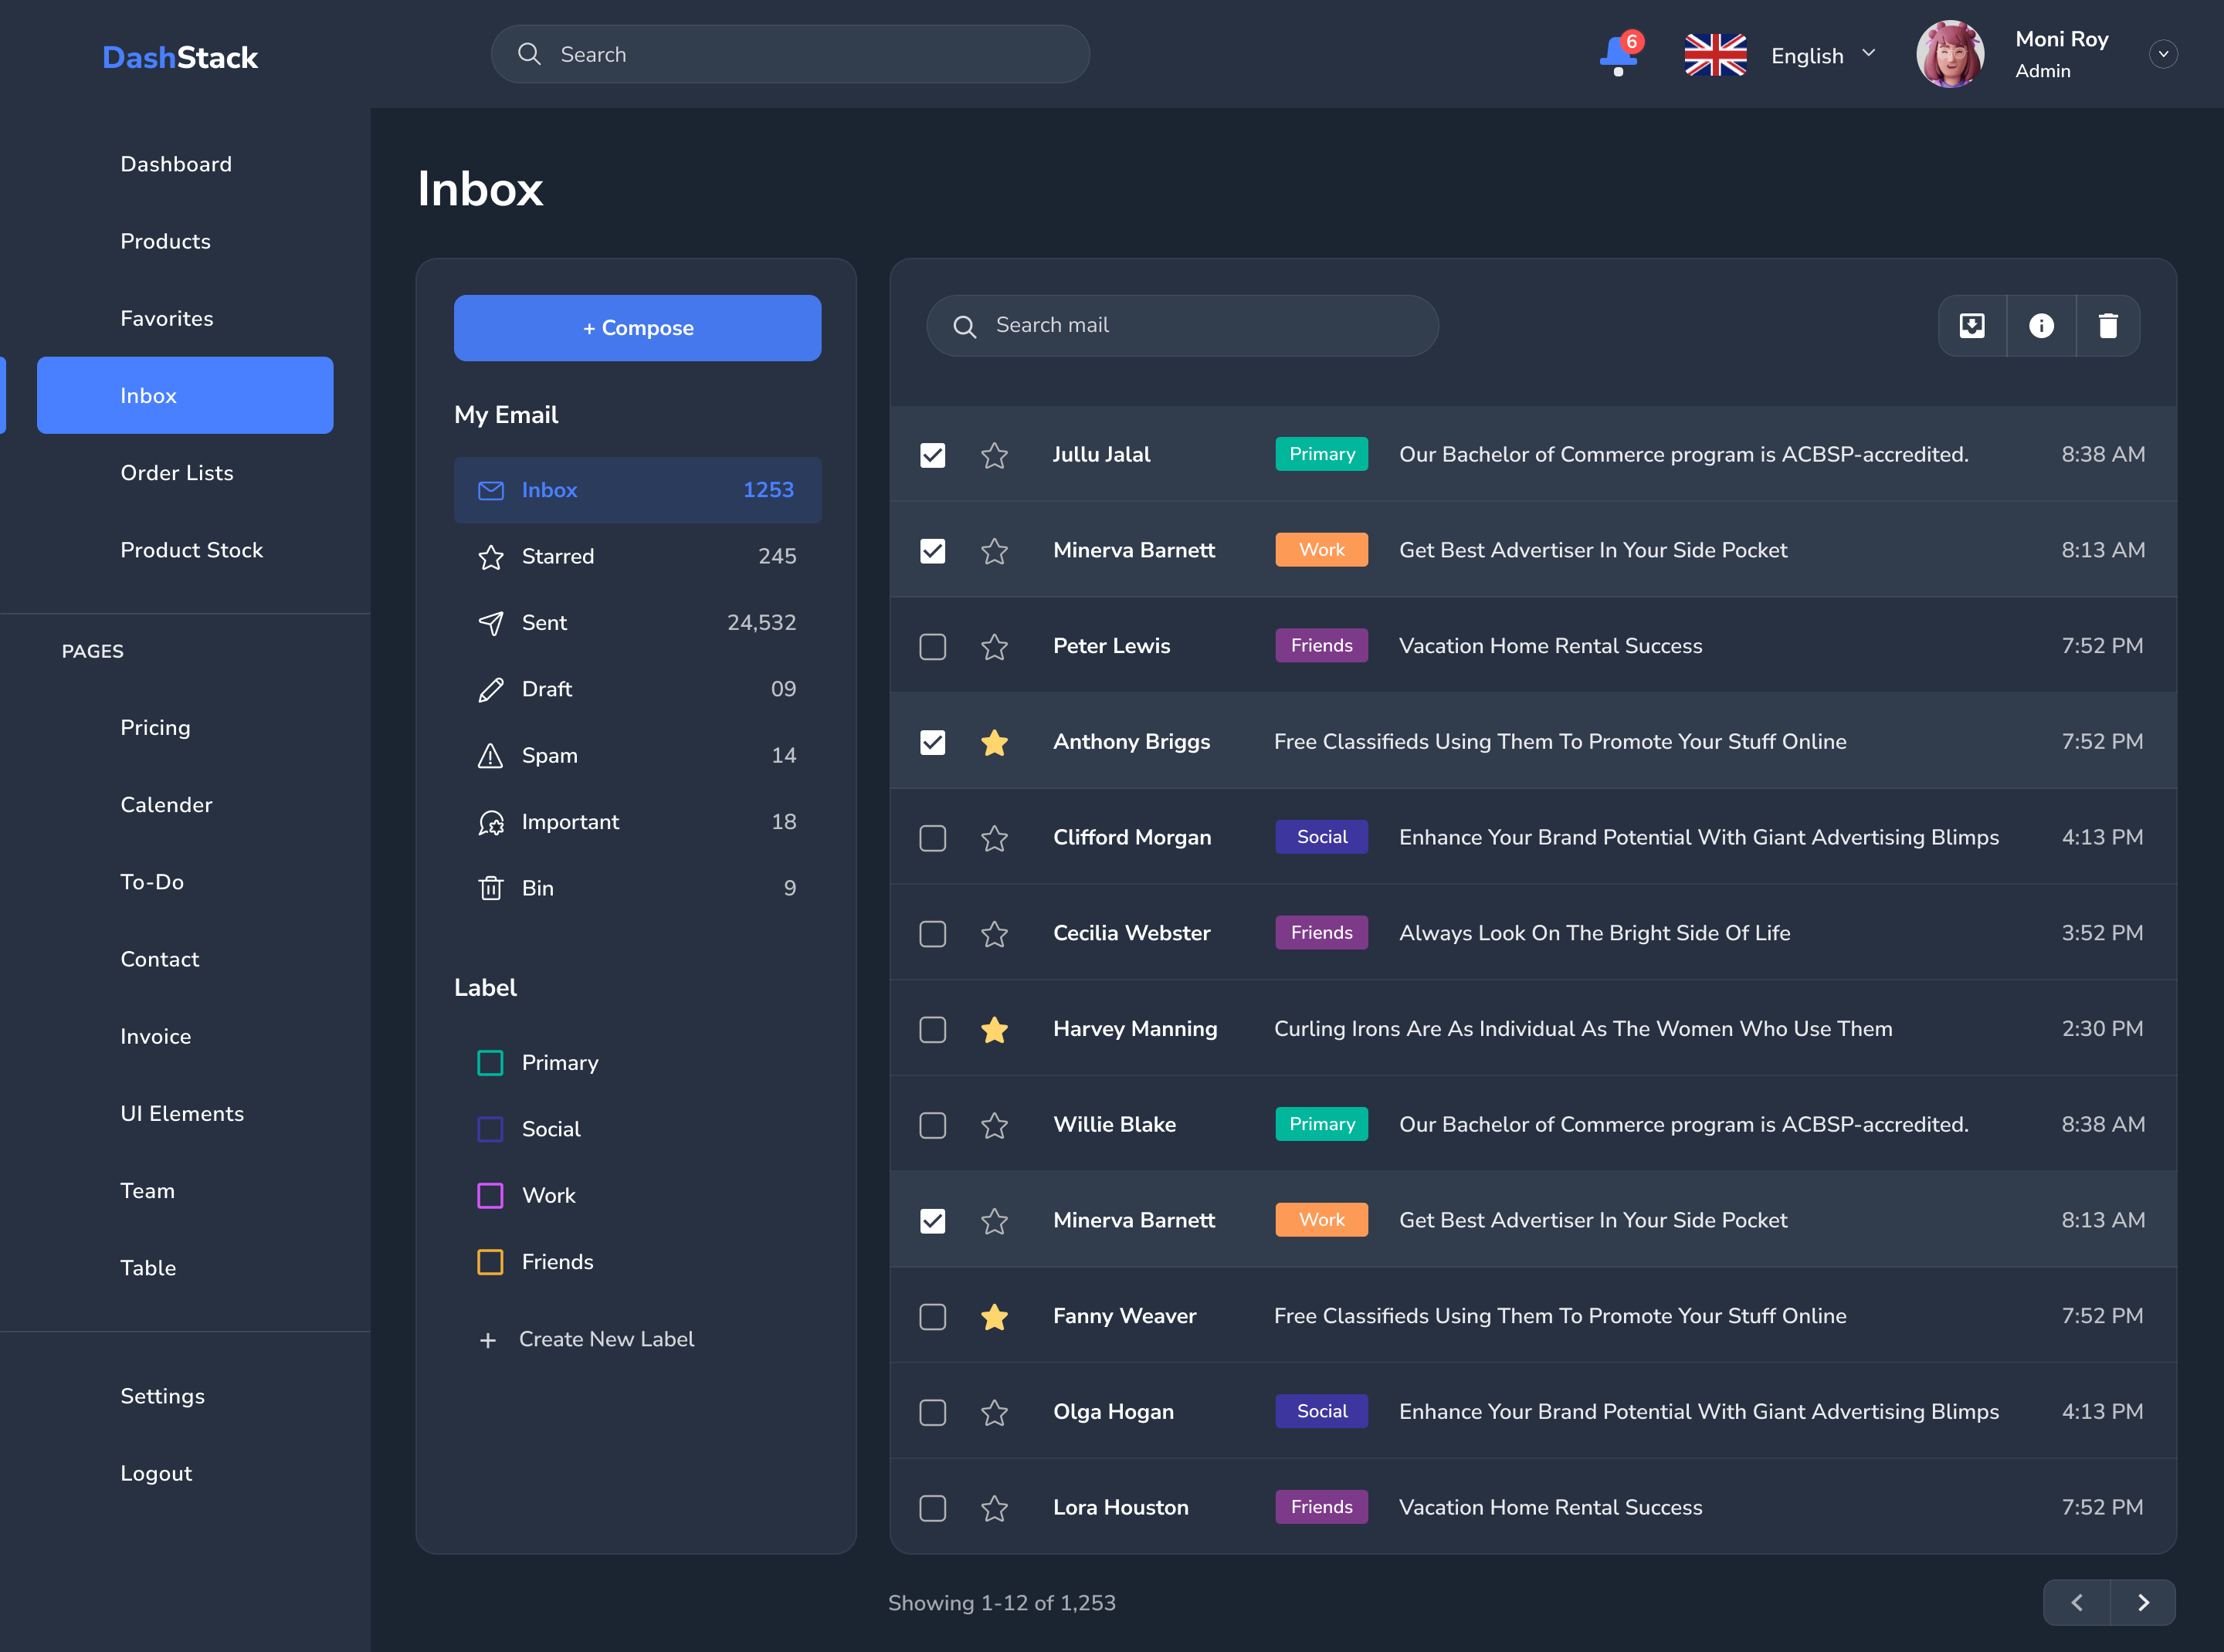
Task: Open Order Lists in the sidebar
Action: point(177,473)
